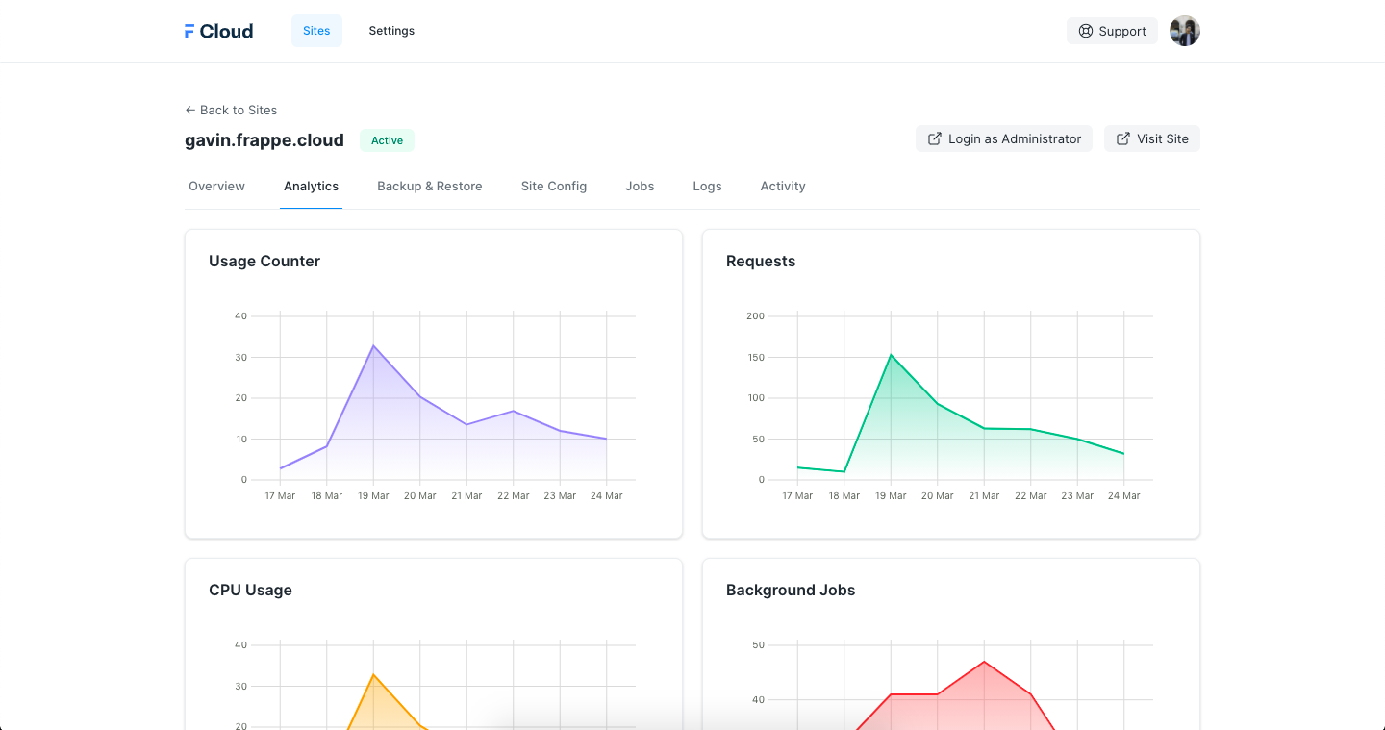The image size is (1385, 730).
Task: Click the lifebuoy icon in Support
Action: pyautogui.click(x=1086, y=31)
